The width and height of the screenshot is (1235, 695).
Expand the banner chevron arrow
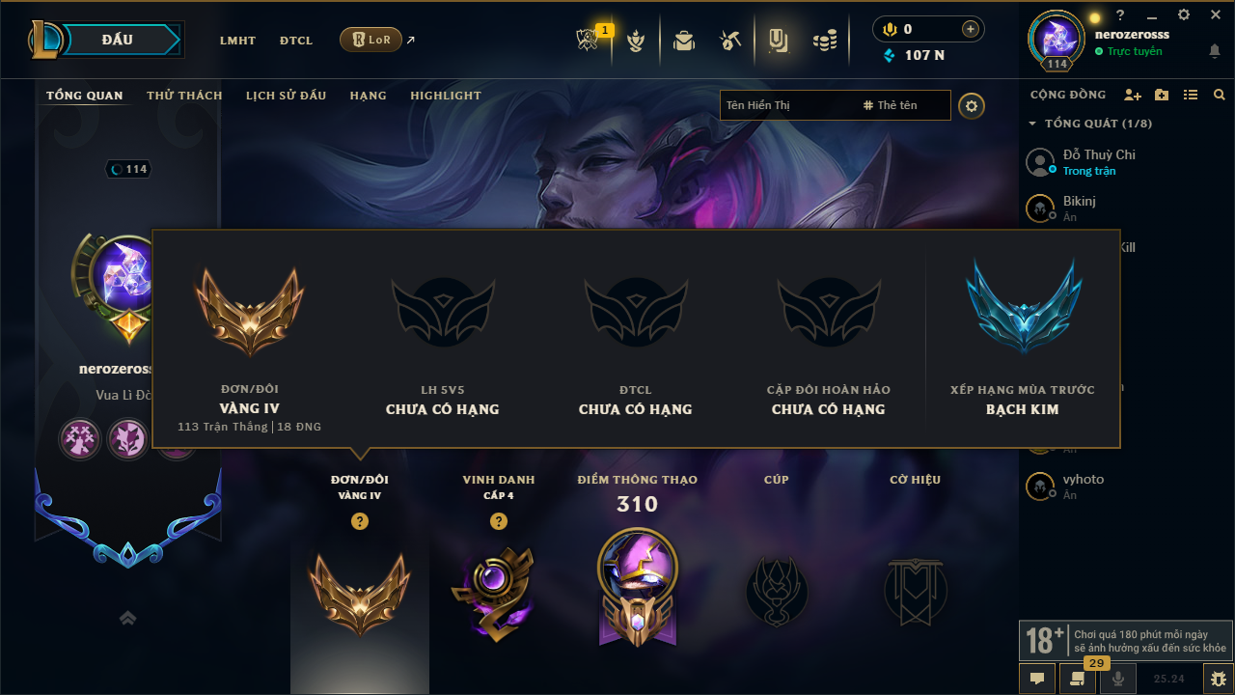(127, 618)
